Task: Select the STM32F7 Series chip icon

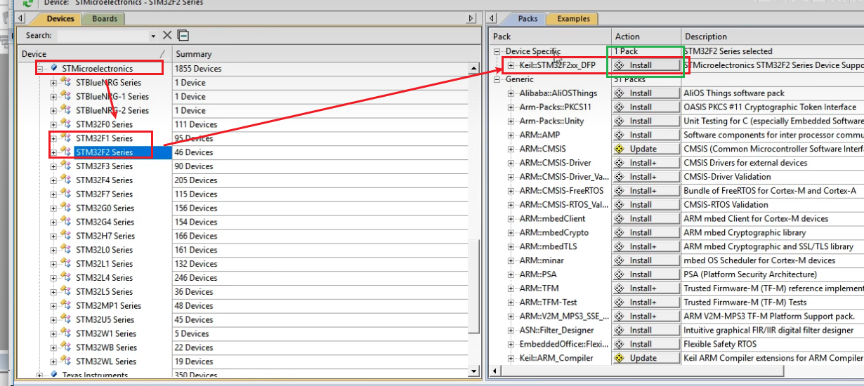Action: coord(66,194)
